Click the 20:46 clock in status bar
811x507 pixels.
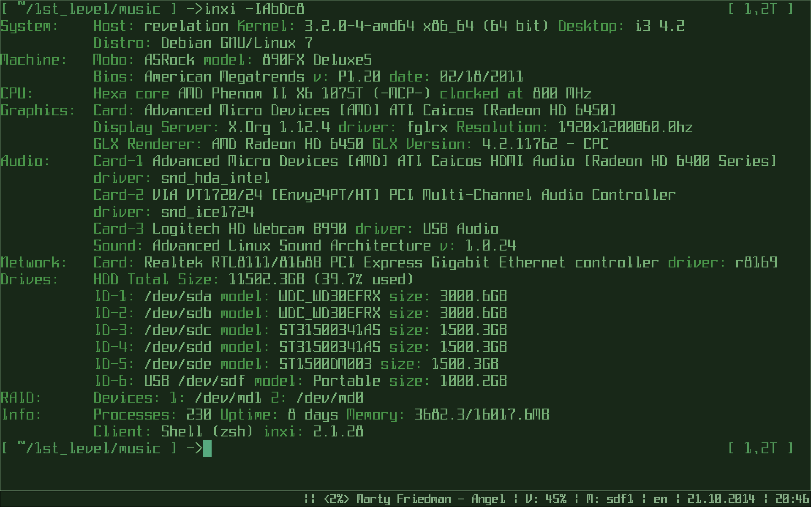coord(792,499)
